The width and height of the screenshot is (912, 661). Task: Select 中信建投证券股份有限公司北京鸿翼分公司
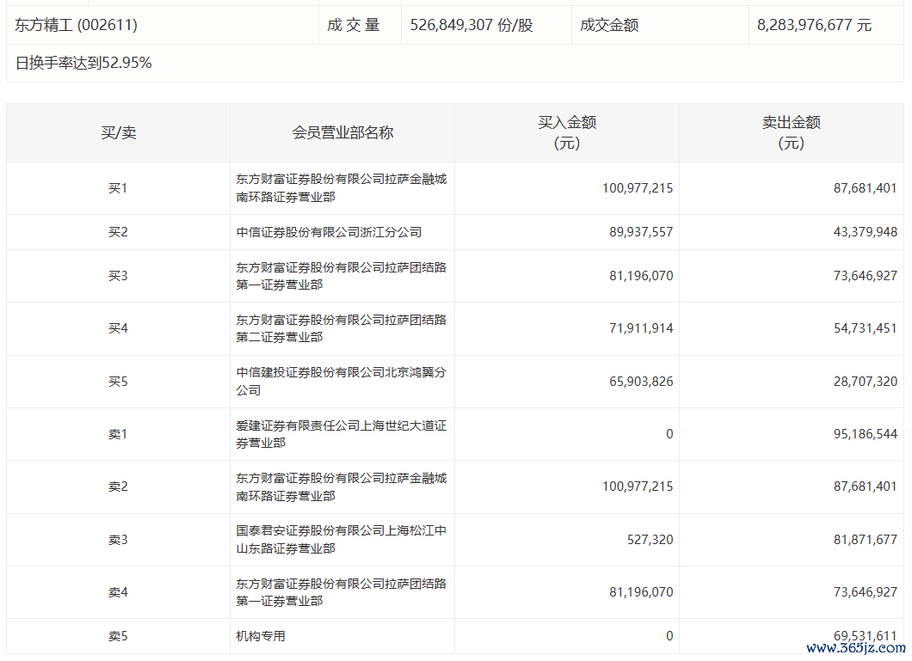(x=342, y=381)
